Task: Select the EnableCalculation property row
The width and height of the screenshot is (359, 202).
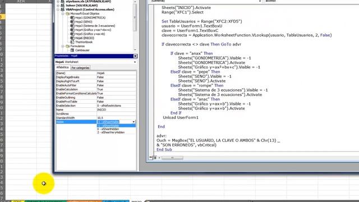Action: tap(96, 89)
